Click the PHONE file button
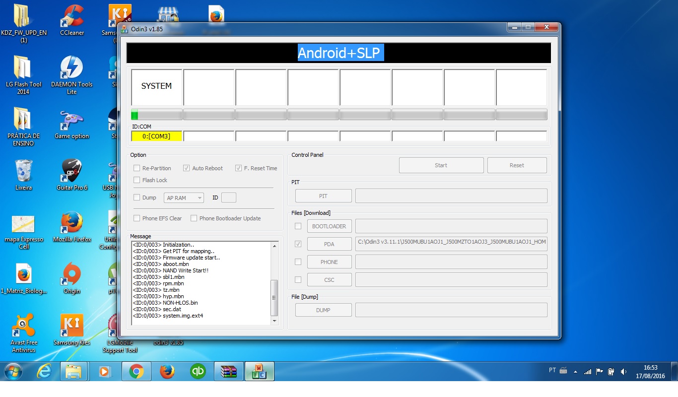 (329, 262)
